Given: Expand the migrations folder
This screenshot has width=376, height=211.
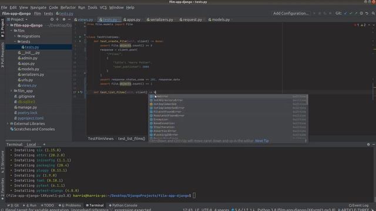Looking at the screenshot, I should 15,36.
